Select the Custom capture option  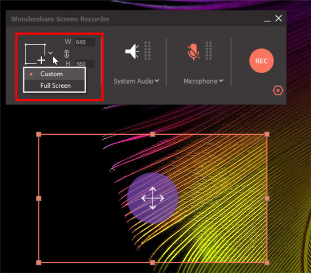click(55, 74)
